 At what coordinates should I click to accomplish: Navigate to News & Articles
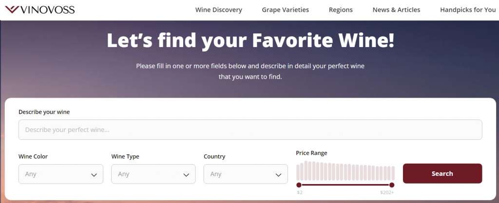(x=396, y=10)
